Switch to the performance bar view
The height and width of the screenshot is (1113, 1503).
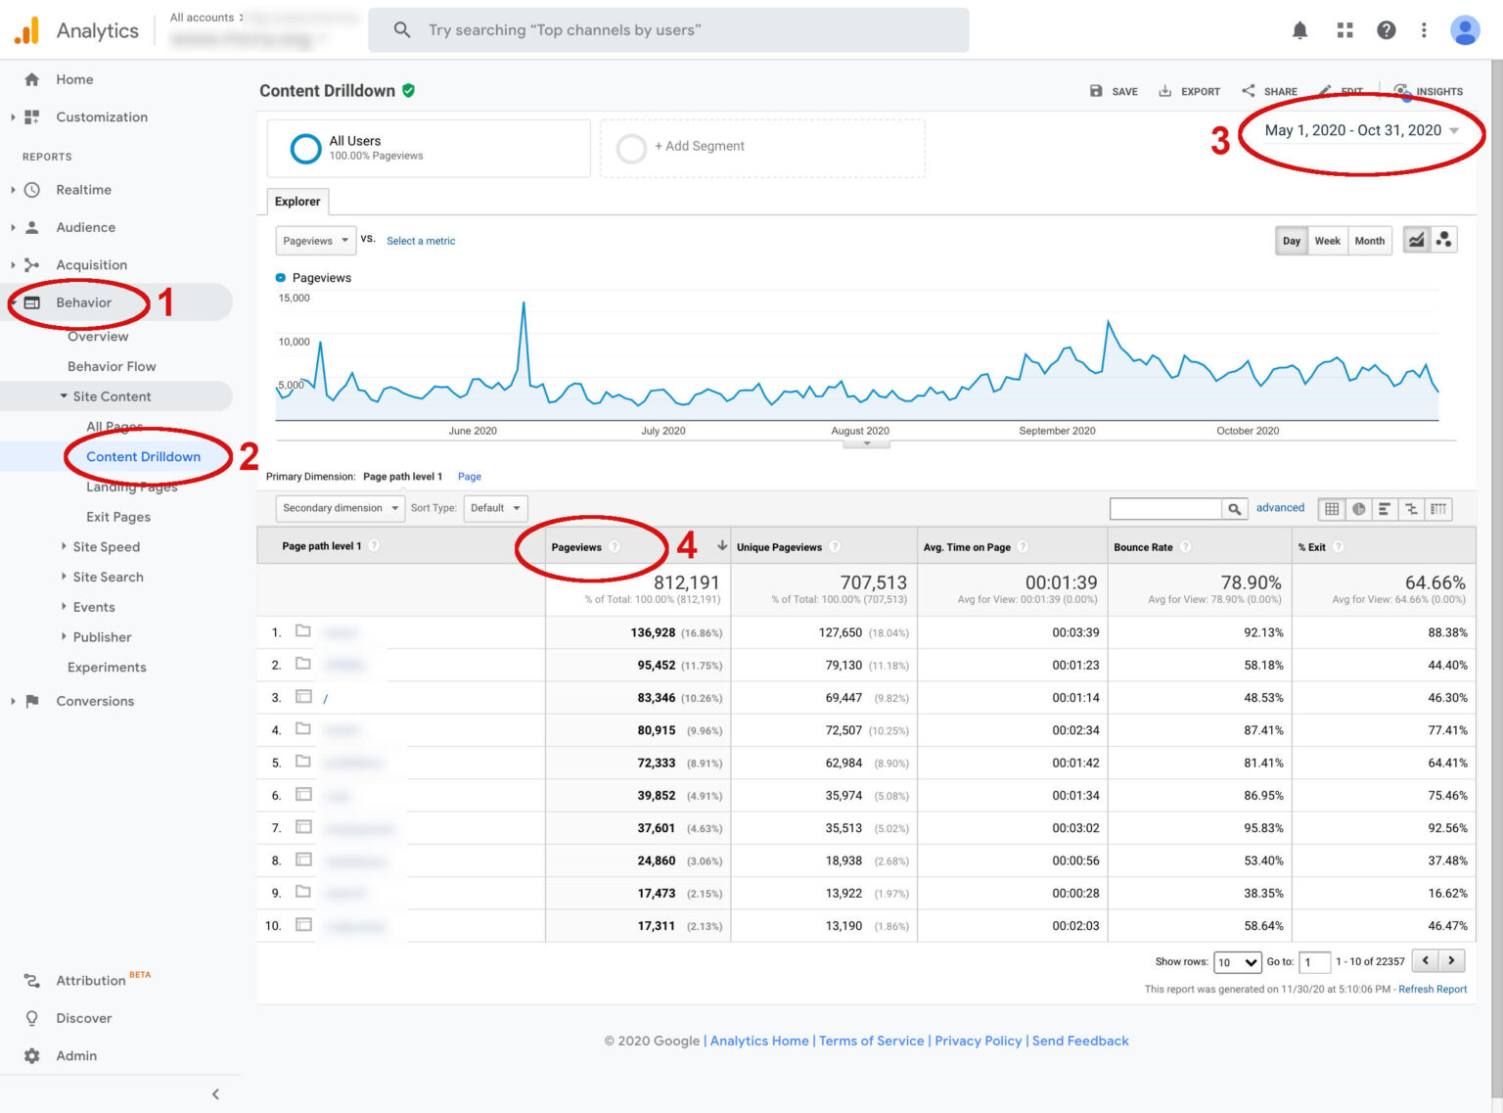pos(1385,509)
